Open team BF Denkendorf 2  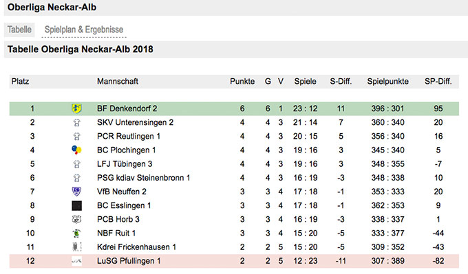[127, 109]
